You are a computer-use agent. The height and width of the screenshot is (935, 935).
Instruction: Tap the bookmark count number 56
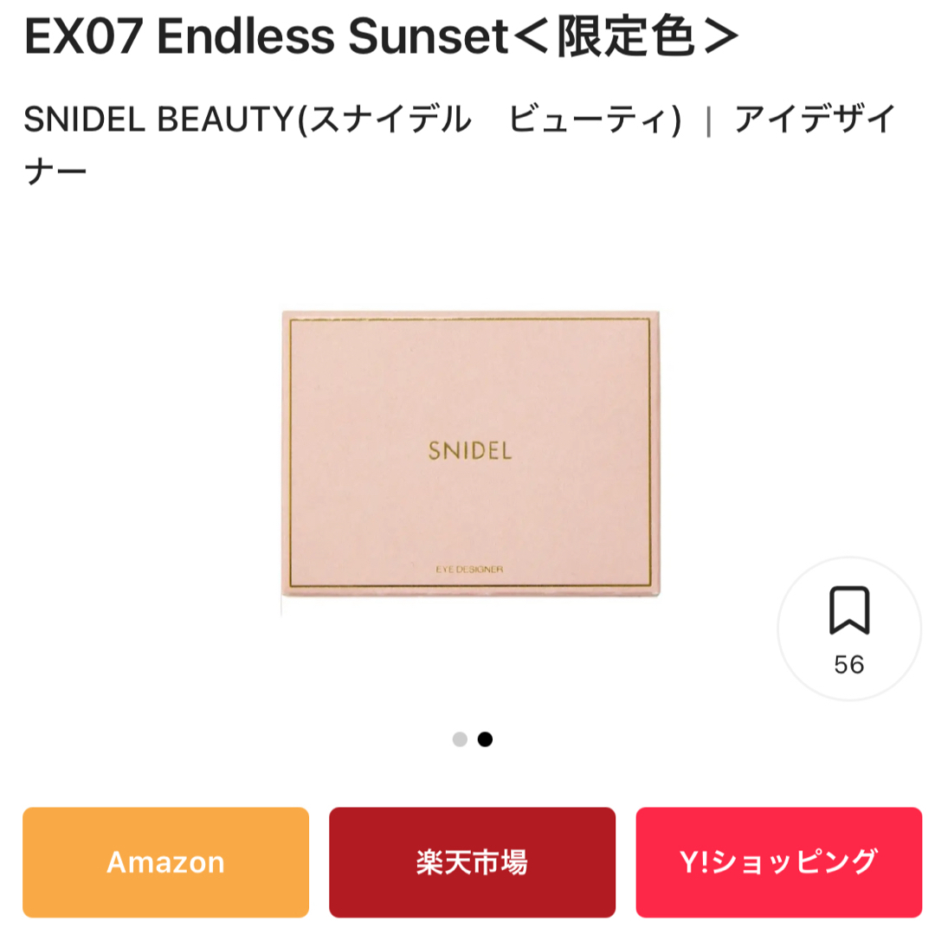(x=849, y=664)
